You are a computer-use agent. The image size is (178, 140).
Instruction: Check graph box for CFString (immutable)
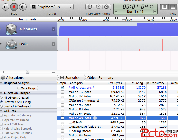(x=62, y=101)
